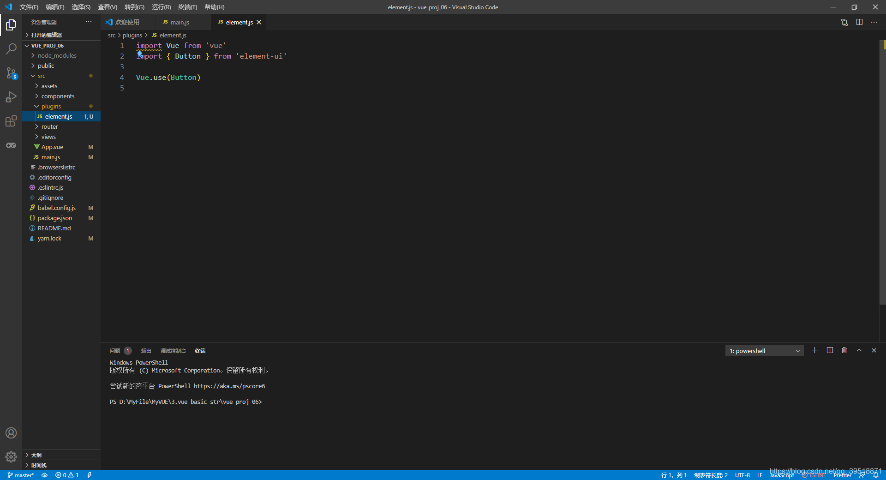The width and height of the screenshot is (886, 480).
Task: Split the terminal panel
Action: tap(830, 350)
